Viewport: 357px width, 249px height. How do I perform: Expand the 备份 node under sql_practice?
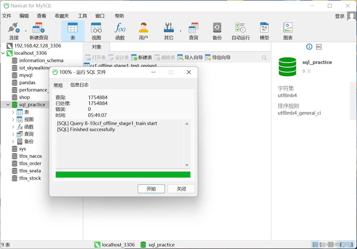coord(13,141)
